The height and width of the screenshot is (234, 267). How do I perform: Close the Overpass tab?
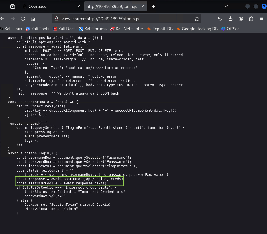[78, 6]
